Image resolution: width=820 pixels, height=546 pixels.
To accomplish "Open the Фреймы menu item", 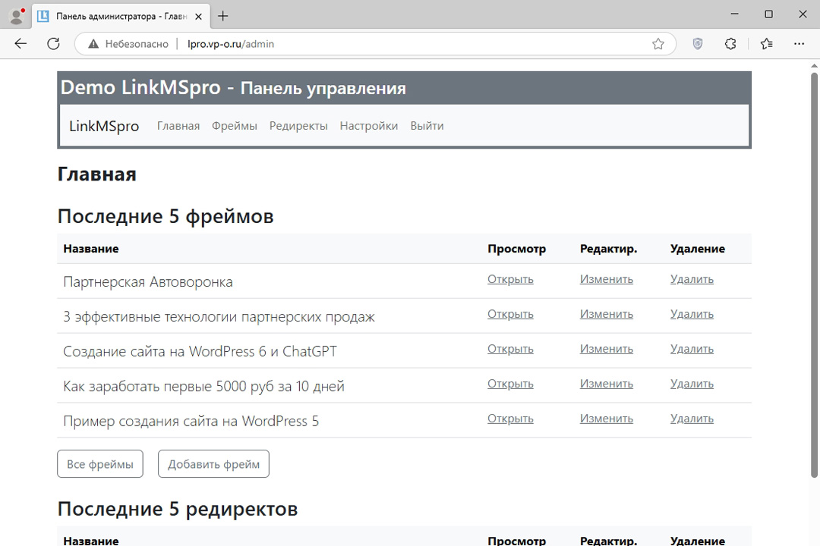I will pyautogui.click(x=235, y=126).
